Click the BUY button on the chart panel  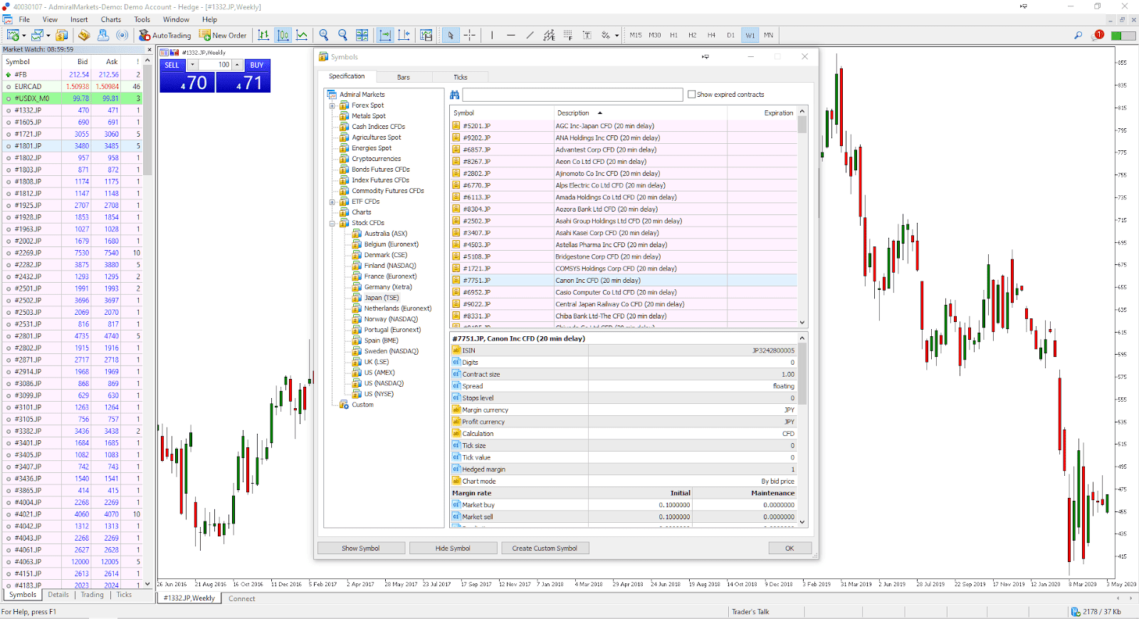coord(257,65)
